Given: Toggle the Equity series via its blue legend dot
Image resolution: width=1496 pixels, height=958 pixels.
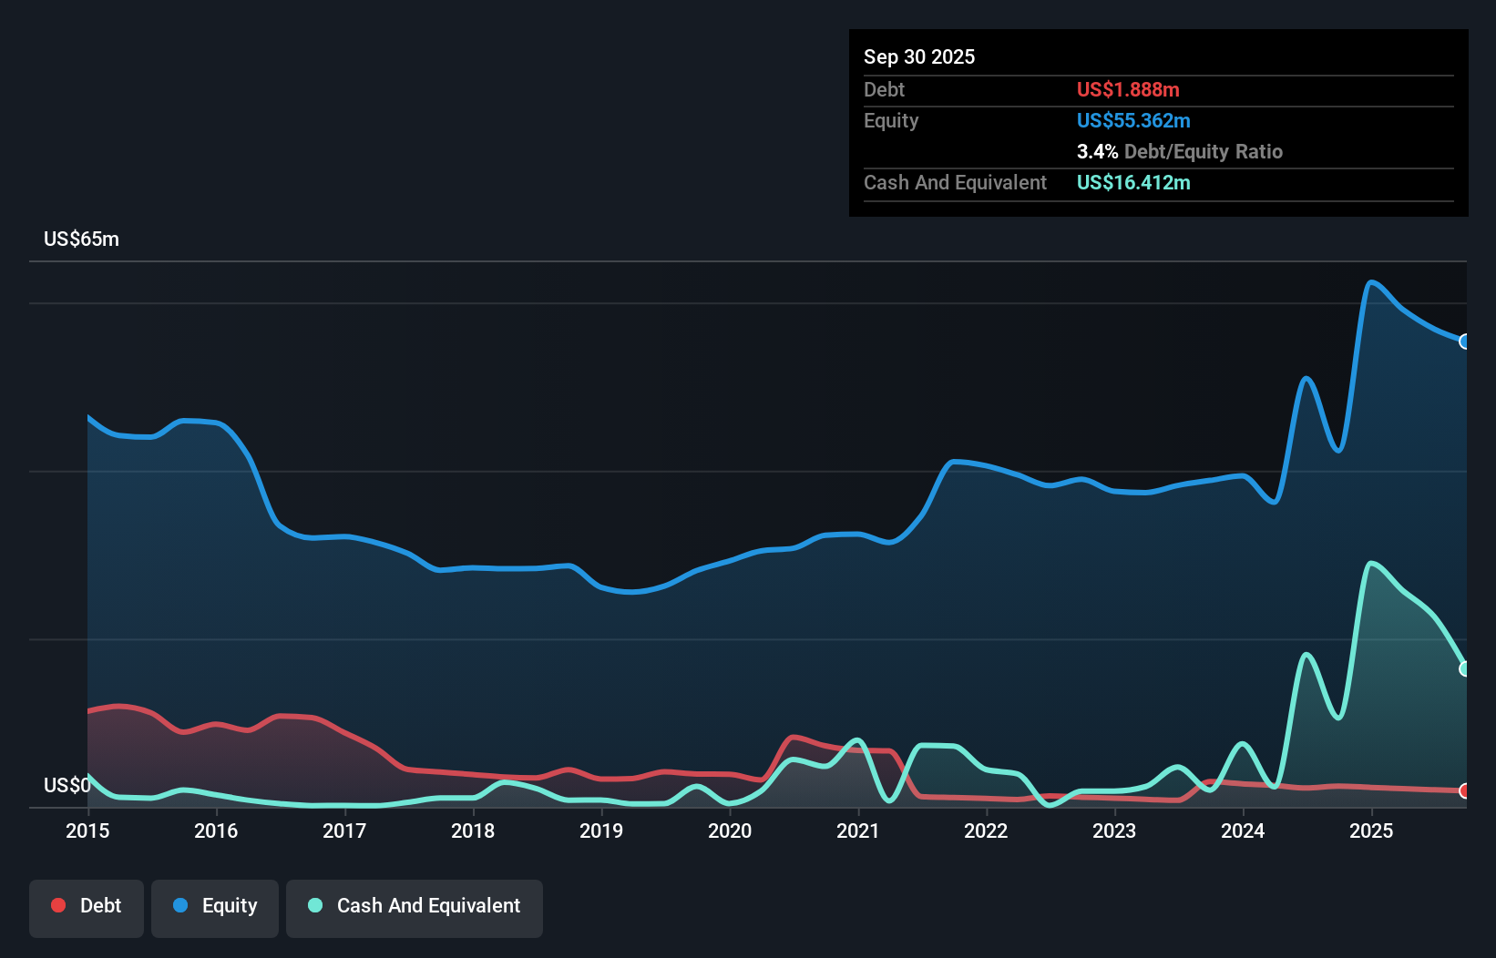Looking at the screenshot, I should [181, 905].
